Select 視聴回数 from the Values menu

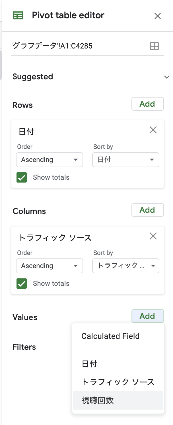point(98,400)
